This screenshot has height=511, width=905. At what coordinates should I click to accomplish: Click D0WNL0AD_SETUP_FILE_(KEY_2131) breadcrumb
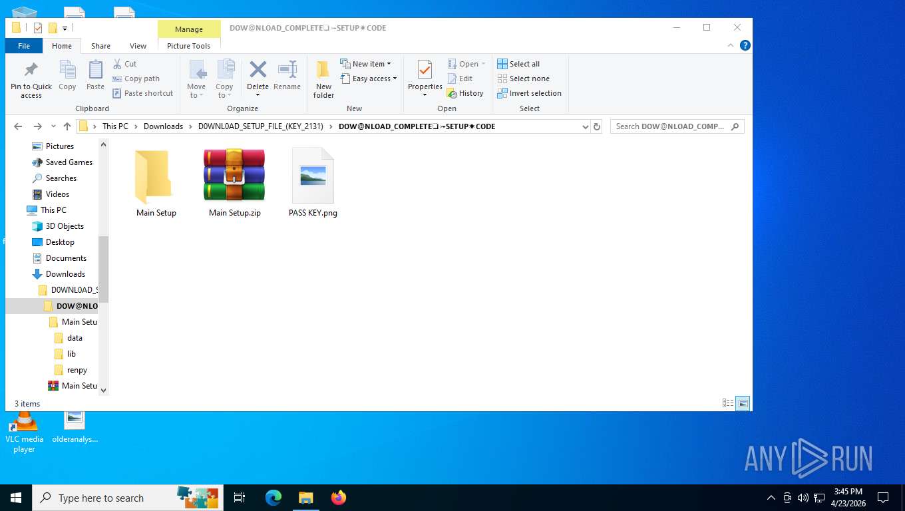(261, 126)
